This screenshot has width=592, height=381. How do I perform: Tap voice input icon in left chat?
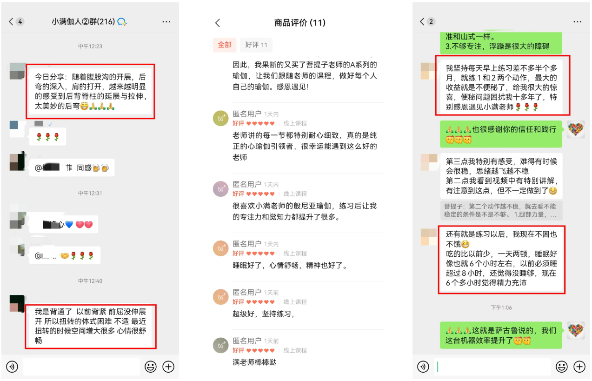coord(12,367)
